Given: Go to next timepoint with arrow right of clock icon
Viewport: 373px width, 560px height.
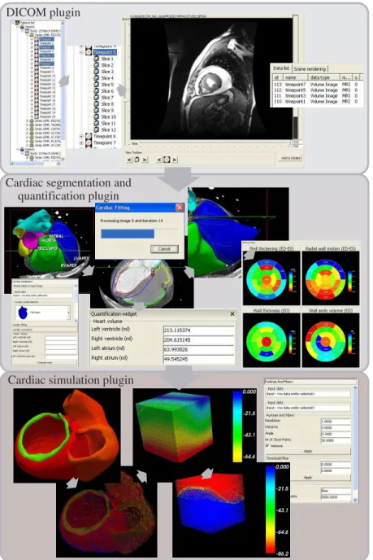Looking at the screenshot, I should [x=175, y=160].
